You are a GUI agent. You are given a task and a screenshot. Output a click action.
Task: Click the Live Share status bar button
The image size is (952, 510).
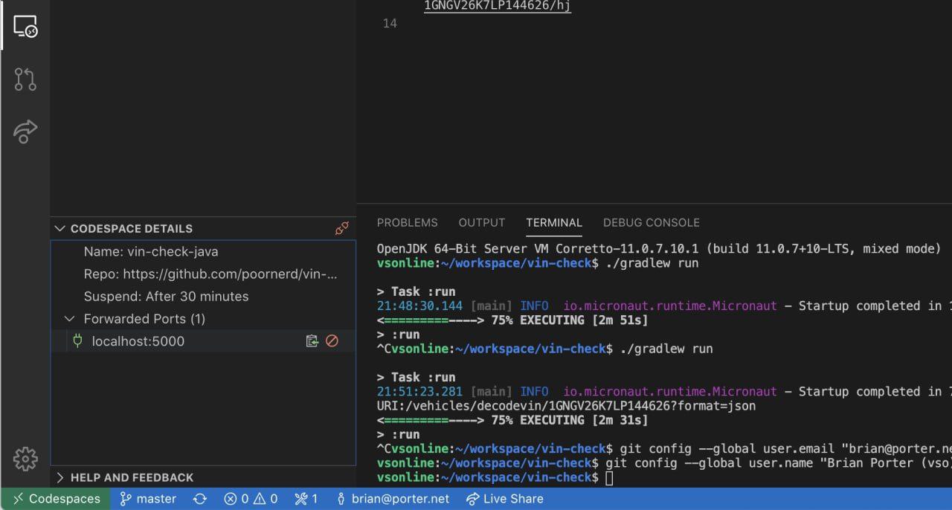505,499
